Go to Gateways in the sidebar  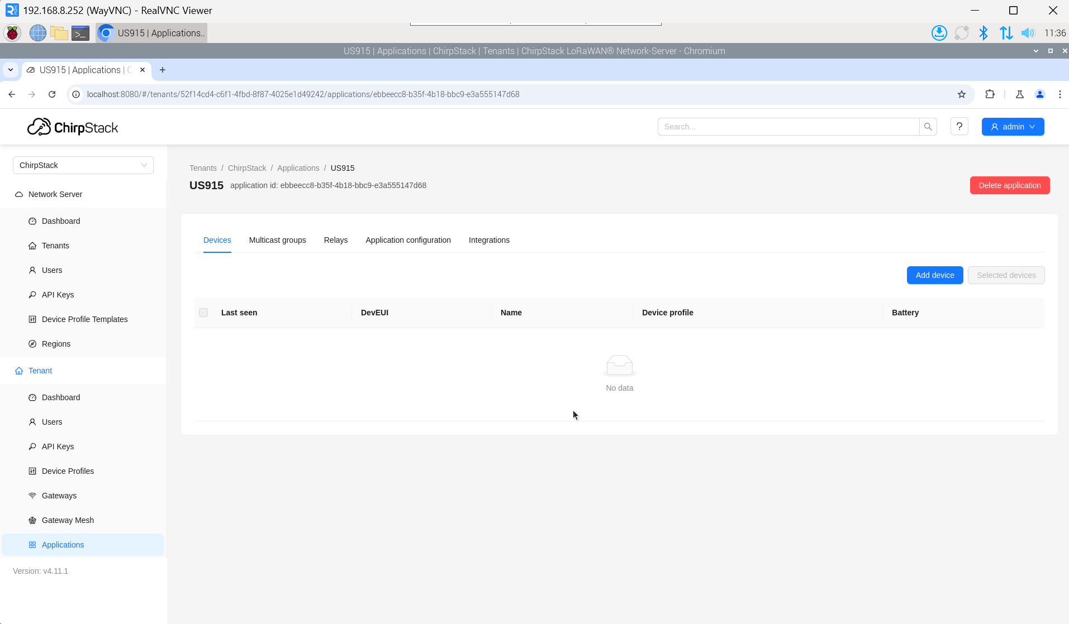coord(59,496)
